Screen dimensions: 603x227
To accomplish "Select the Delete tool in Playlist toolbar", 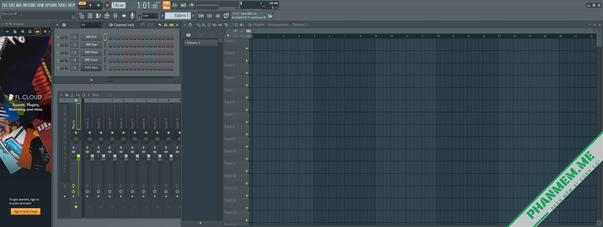I will (209, 25).
